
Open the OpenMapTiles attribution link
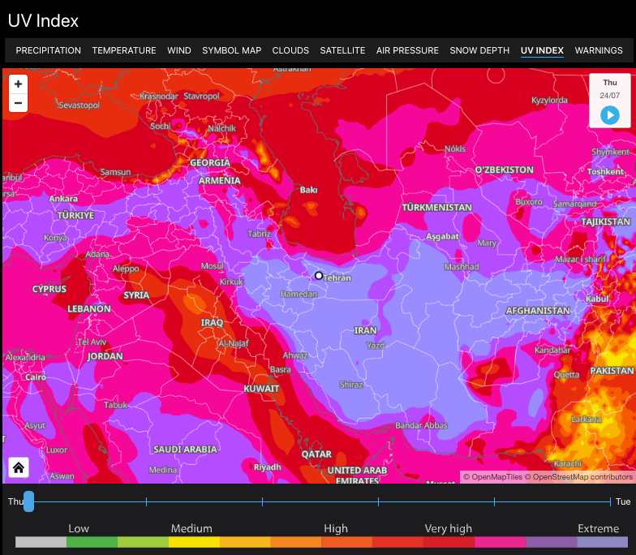[x=496, y=477]
